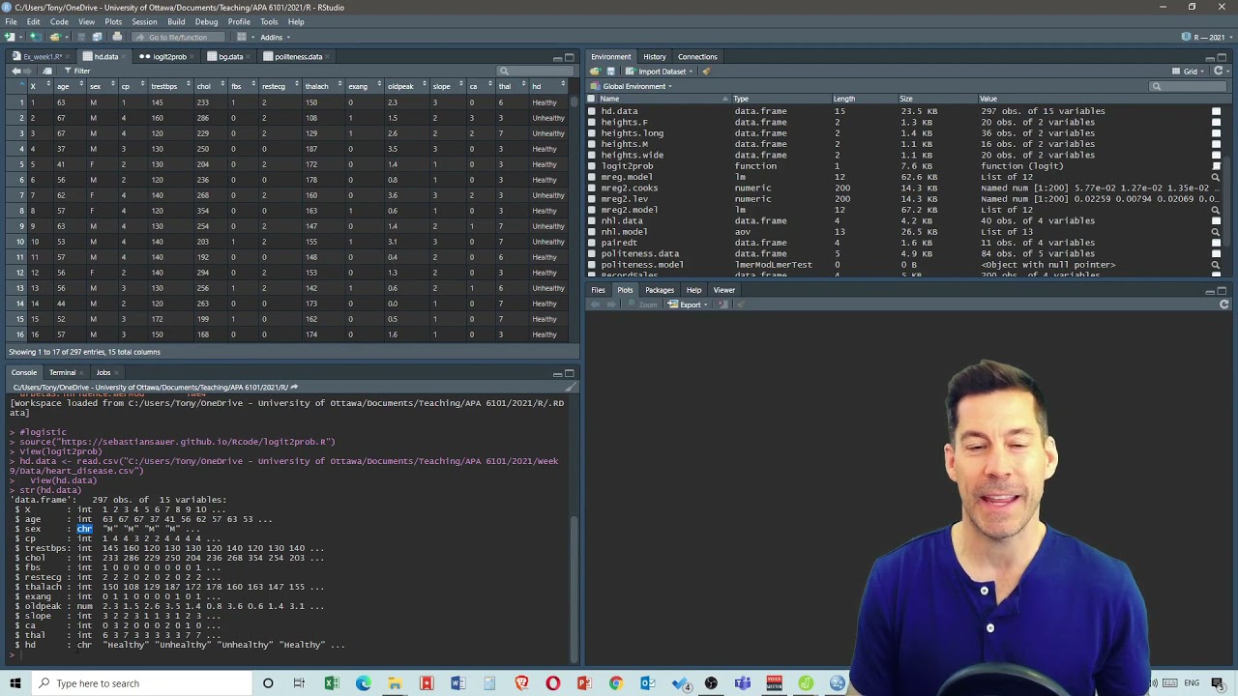Check the box next to mreg2.cooks
The image size is (1238, 696).
(x=592, y=188)
